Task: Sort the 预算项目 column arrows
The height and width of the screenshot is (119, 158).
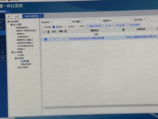Action: (123, 30)
